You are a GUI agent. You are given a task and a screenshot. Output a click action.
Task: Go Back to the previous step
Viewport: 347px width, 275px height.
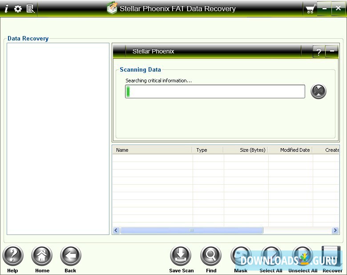coord(70,259)
